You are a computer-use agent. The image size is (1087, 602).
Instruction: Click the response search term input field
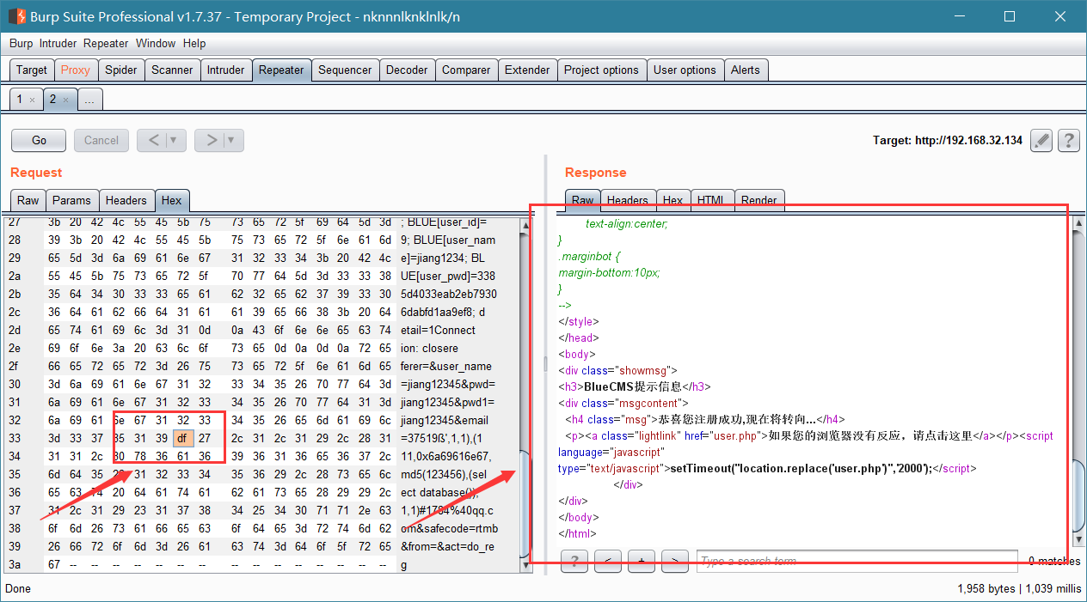click(857, 562)
